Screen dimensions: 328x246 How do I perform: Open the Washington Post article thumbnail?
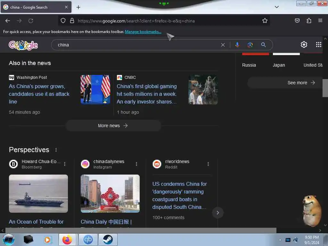tap(95, 90)
